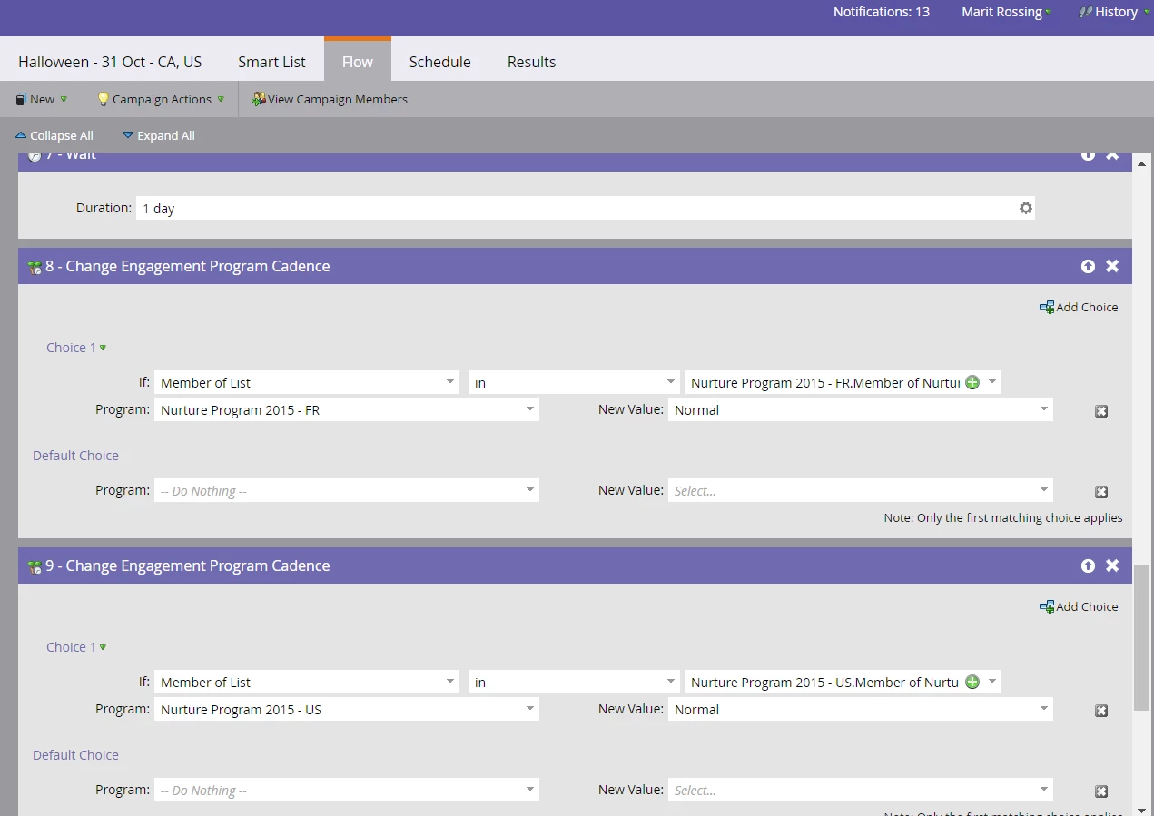Remove Default Choice row in step 9
The width and height of the screenshot is (1154, 816).
[1101, 791]
